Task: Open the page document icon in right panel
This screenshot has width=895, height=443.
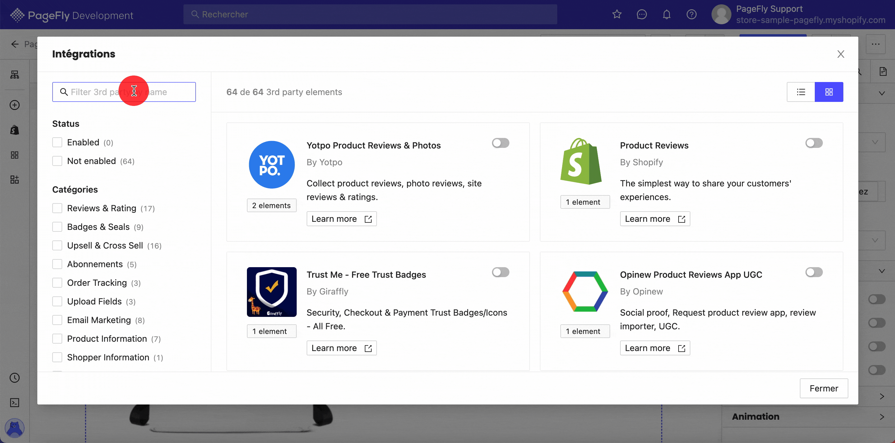Action: pyautogui.click(x=883, y=71)
